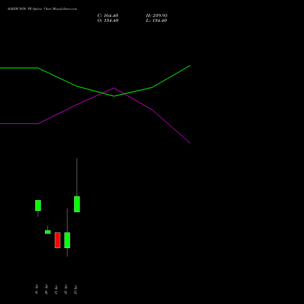Click the low value 'L: 134.40'
304x304 pixels.
pyautogui.click(x=156, y=21)
